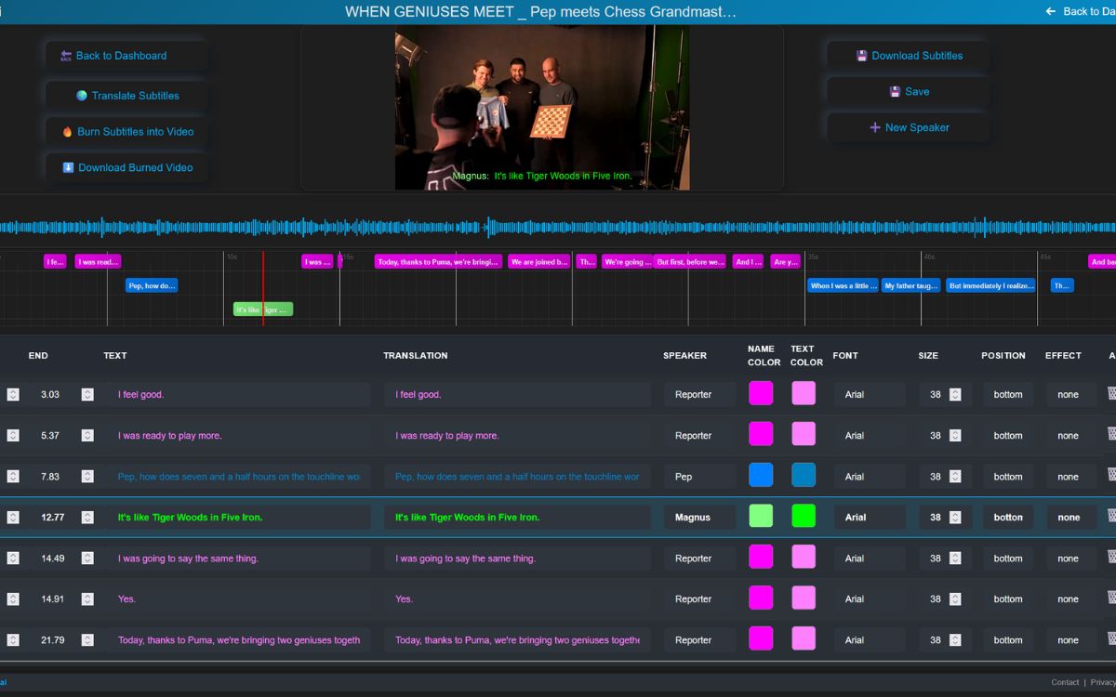Image resolution: width=1116 pixels, height=697 pixels.
Task: Click the plus icon on New Speaker
Action: point(873,127)
